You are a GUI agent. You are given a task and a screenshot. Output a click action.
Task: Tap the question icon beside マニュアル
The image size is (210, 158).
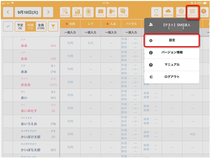151,65
